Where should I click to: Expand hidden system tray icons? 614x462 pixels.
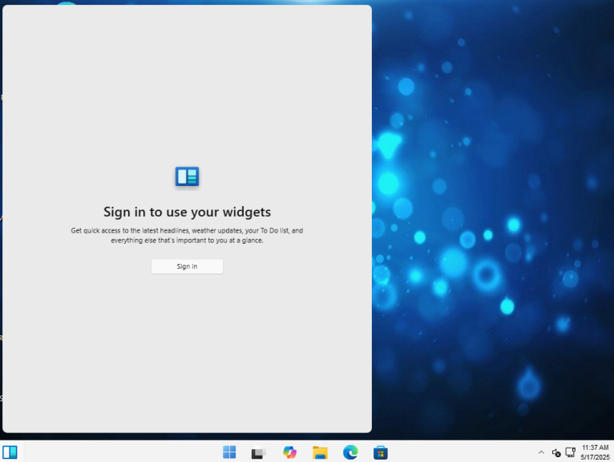point(541,452)
